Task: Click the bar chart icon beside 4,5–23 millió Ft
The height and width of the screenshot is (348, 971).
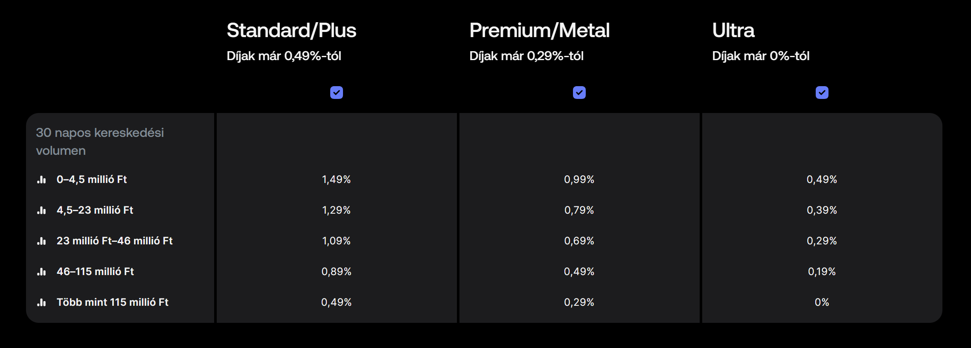Action: click(41, 210)
